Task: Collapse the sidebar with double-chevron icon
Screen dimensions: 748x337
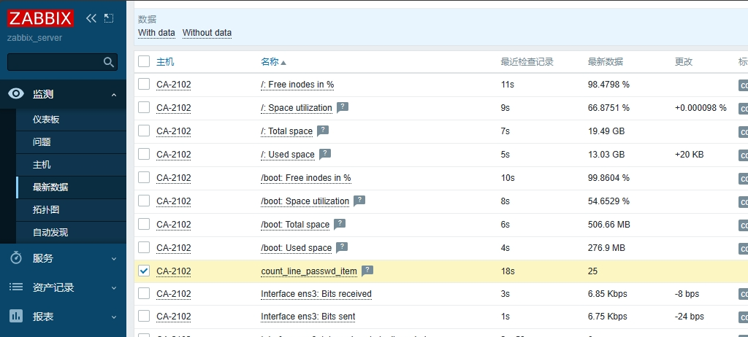Action: click(91, 18)
